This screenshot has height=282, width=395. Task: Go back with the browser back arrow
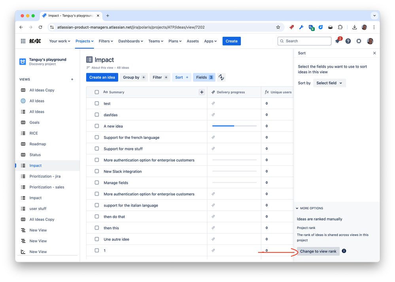pyautogui.click(x=21, y=27)
